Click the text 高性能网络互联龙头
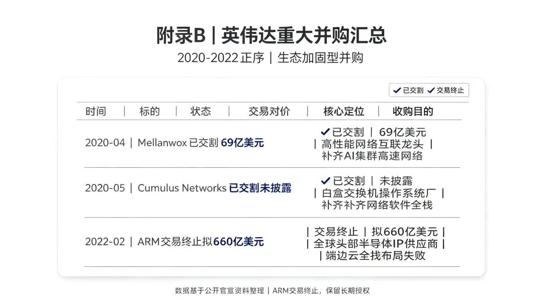This screenshot has height=305, width=543. point(373,144)
